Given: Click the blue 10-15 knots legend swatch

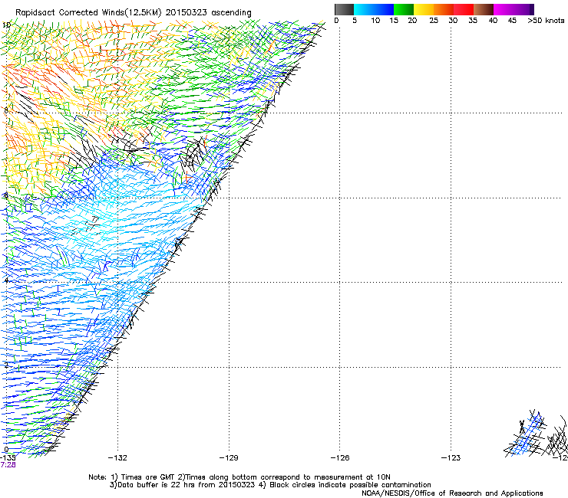Looking at the screenshot, I should click(384, 9).
